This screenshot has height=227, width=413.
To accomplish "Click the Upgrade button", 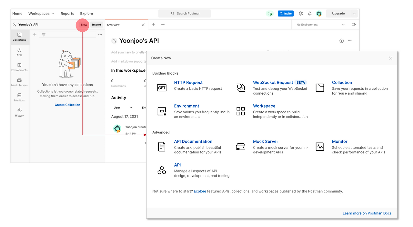I will (x=338, y=14).
